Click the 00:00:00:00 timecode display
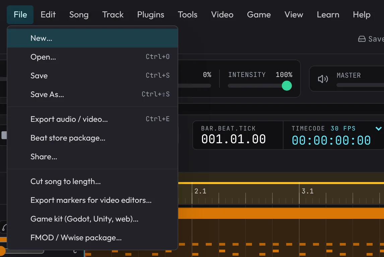This screenshot has width=384, height=257. point(331,140)
